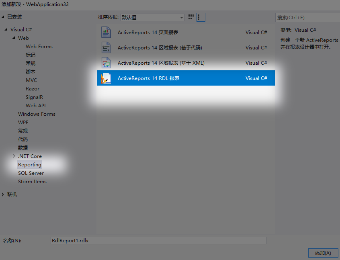This screenshot has width=340, height=260.
Task: Click the 添加(A) button
Action: coord(323,253)
